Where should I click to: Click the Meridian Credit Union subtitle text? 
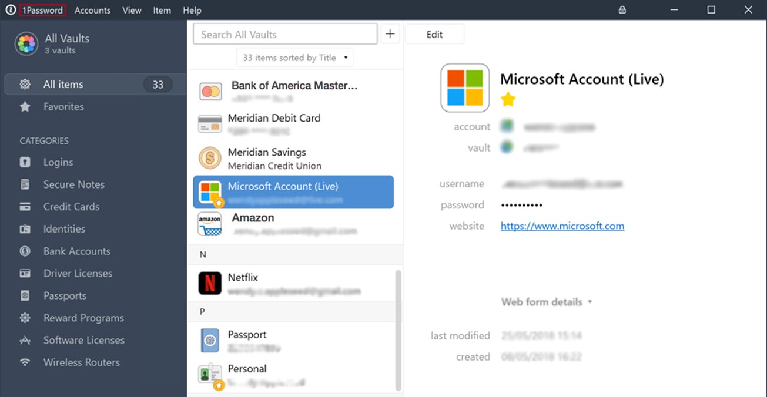[x=274, y=166]
